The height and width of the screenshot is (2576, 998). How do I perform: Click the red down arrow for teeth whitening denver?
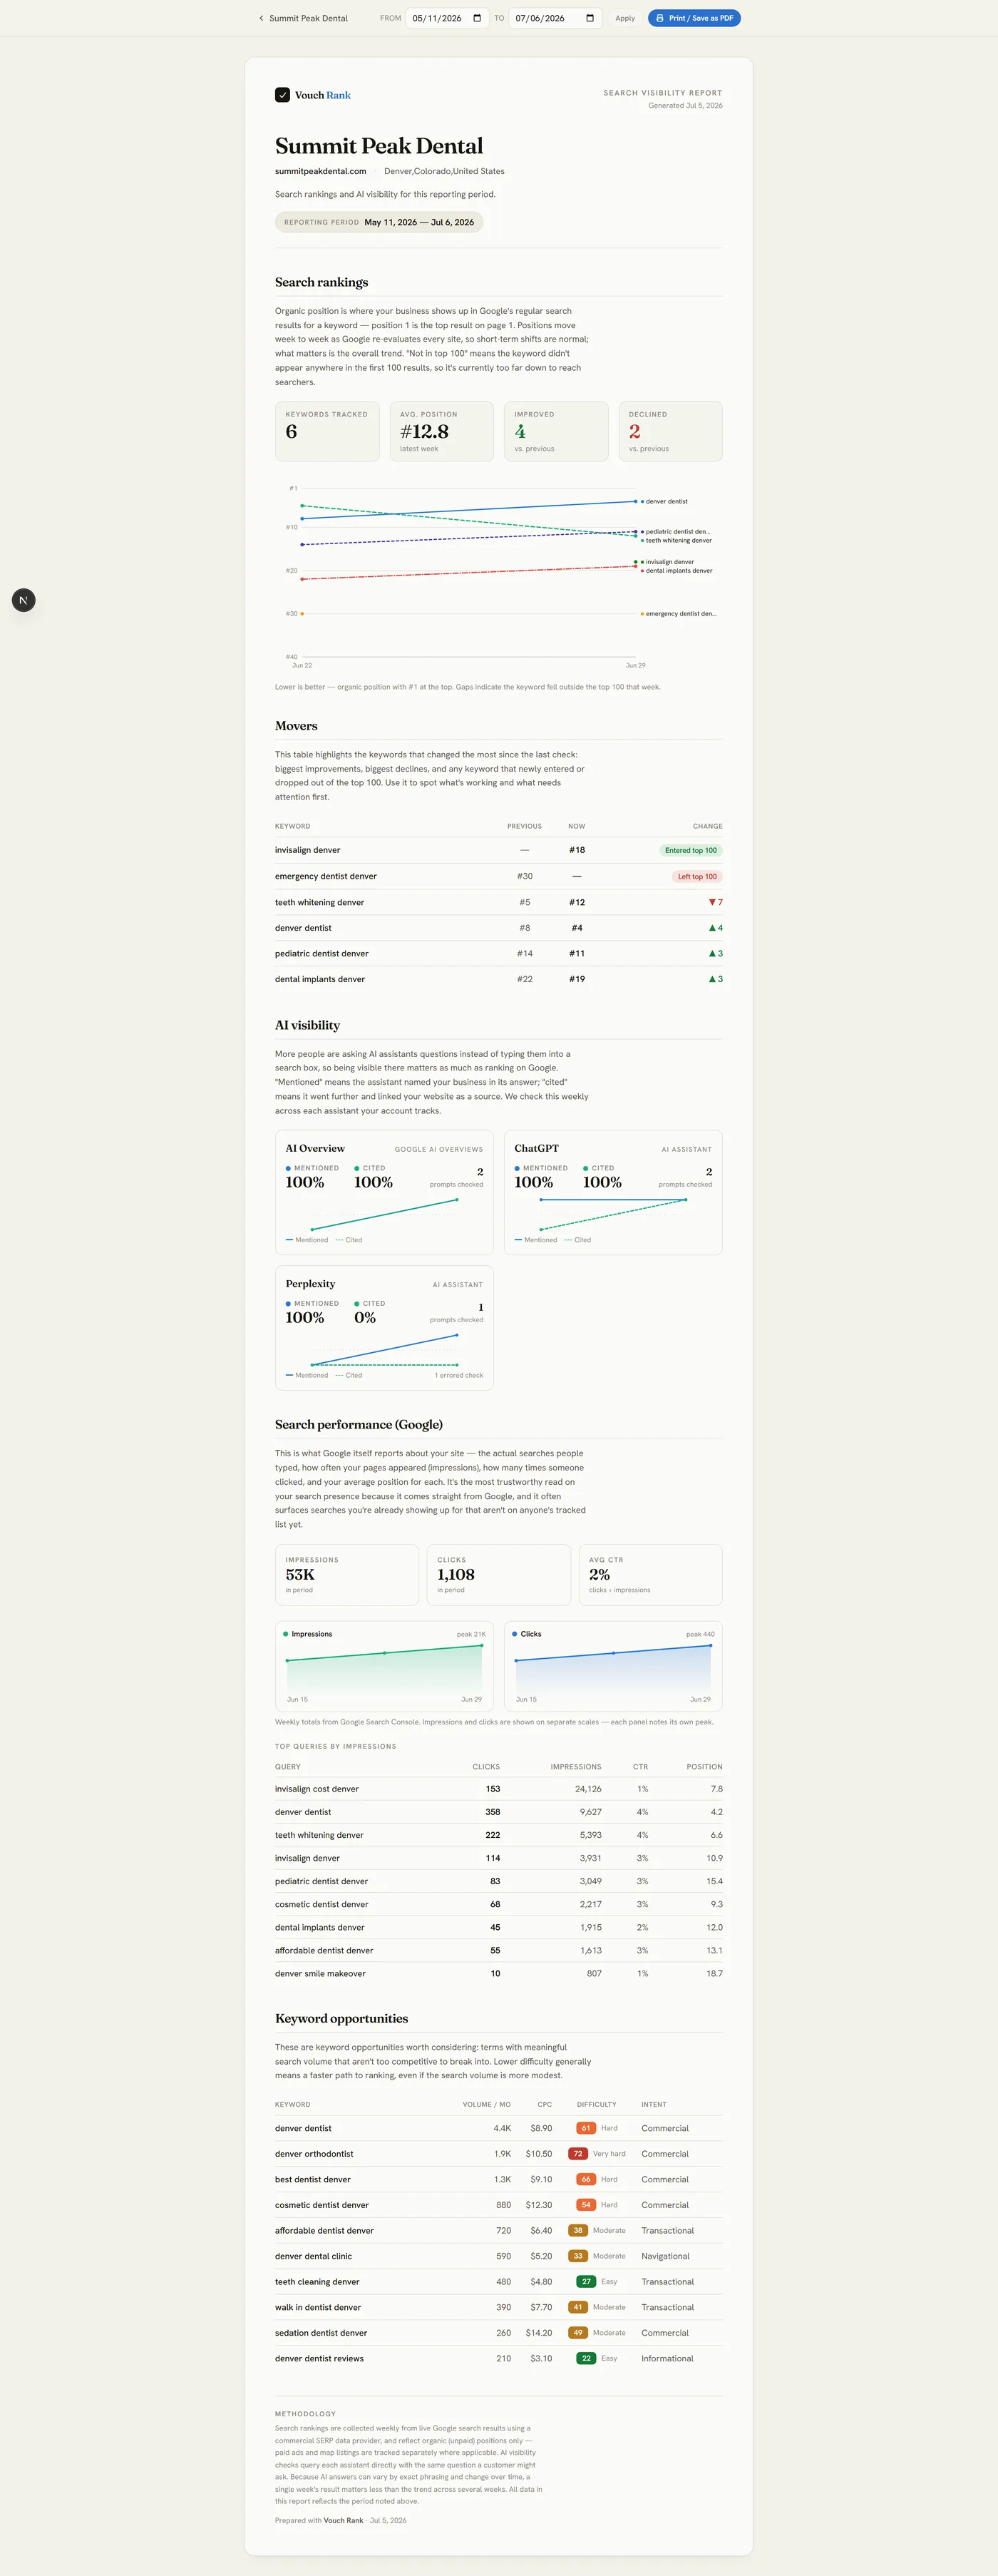click(712, 902)
